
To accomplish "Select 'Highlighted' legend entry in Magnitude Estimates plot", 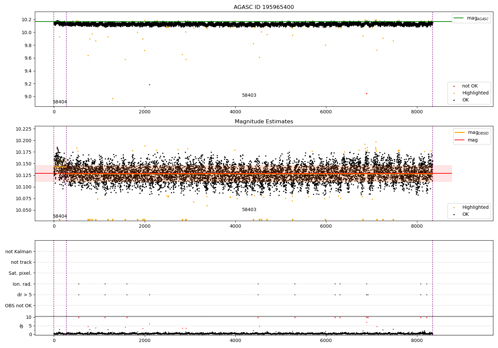I will (x=475, y=207).
